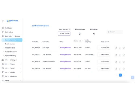Click the Total Amount info icon
135x101 pixels.
69,29
